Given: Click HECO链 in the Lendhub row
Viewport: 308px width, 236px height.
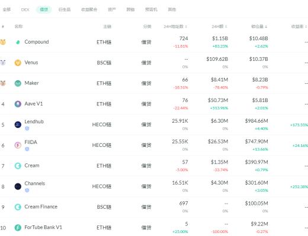Looking at the screenshot, I should pos(102,124).
